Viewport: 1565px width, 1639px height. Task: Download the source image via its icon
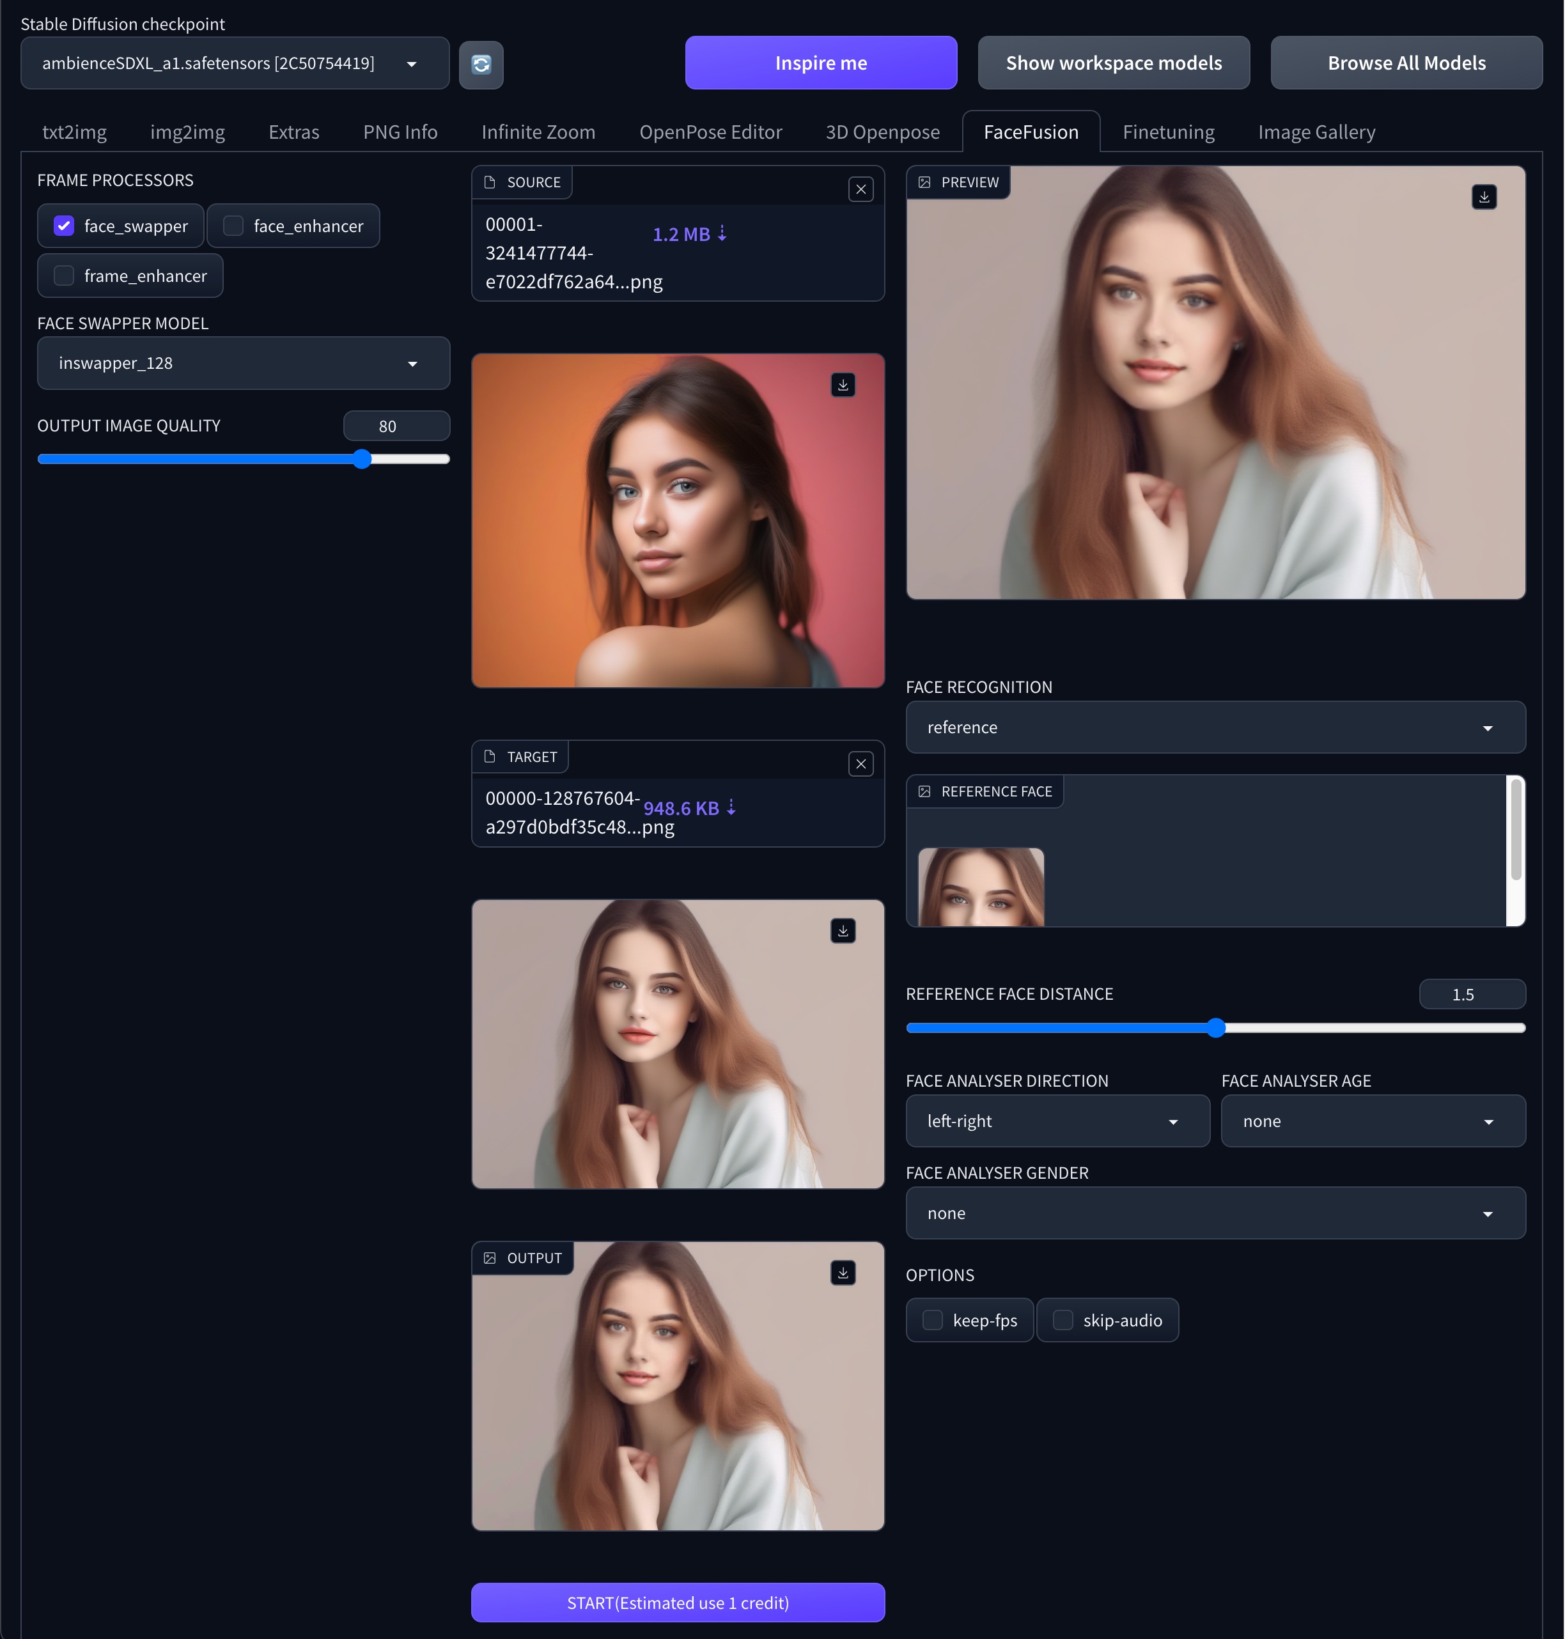tap(843, 385)
